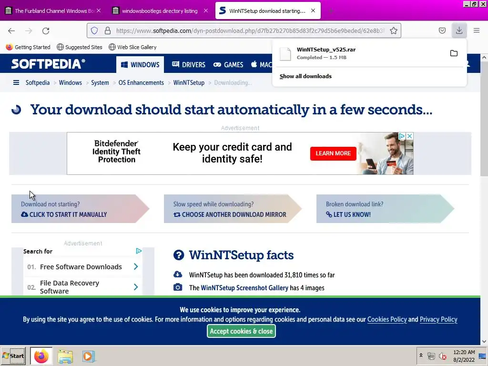Open the AdChoices icon on Bitdefender ad
The width and height of the screenshot is (488, 366).
pyautogui.click(x=402, y=136)
